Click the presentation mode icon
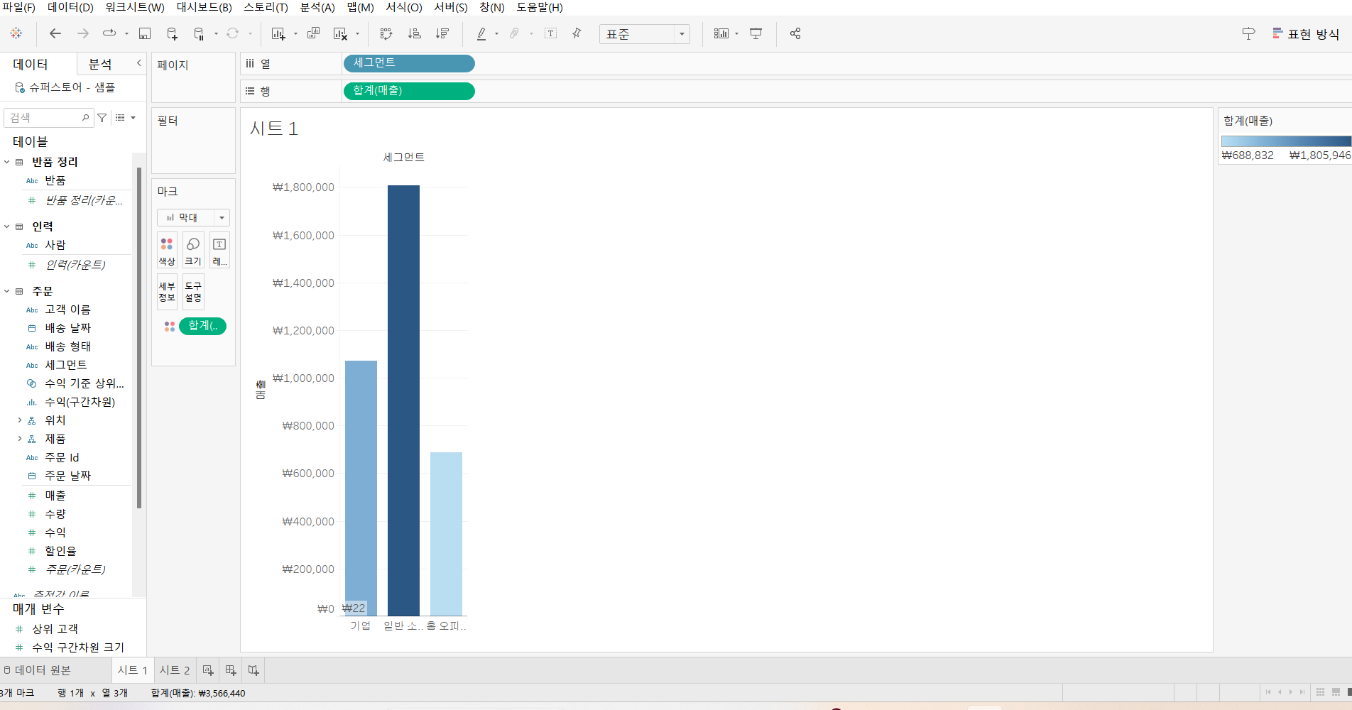 click(x=756, y=33)
